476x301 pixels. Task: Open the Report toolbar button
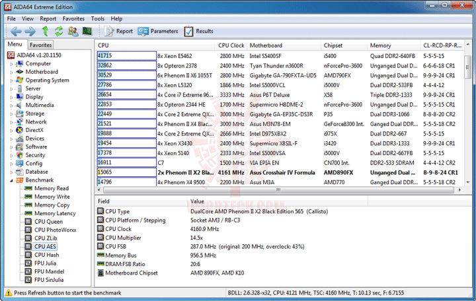pyautogui.click(x=118, y=31)
